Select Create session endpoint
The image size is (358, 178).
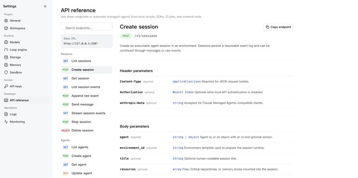tap(86, 70)
